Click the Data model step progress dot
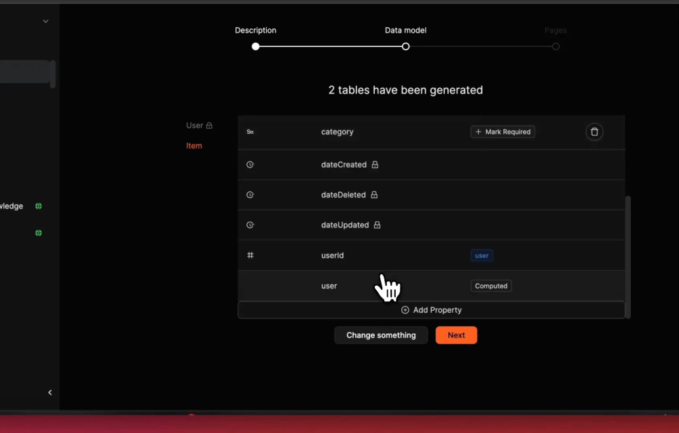679x433 pixels. pos(406,46)
